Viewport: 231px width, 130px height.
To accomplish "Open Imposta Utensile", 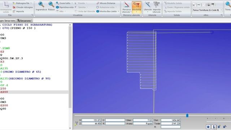I will pos(156,7).
